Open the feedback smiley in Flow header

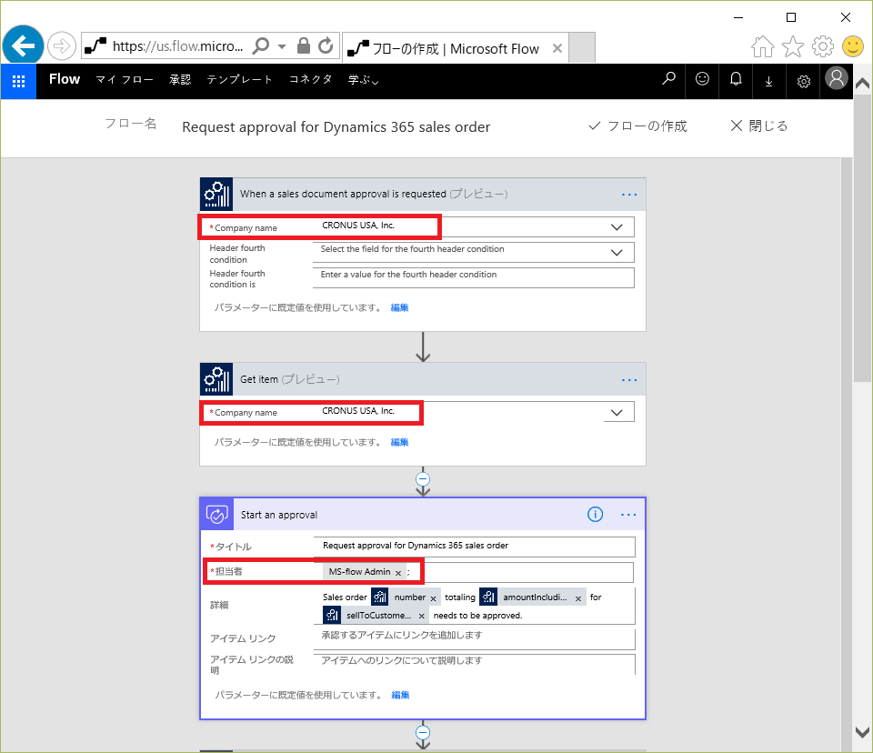coord(702,80)
